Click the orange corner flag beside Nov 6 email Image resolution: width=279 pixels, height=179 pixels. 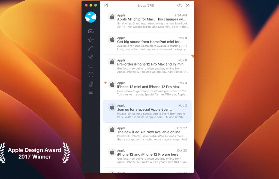(193, 56)
